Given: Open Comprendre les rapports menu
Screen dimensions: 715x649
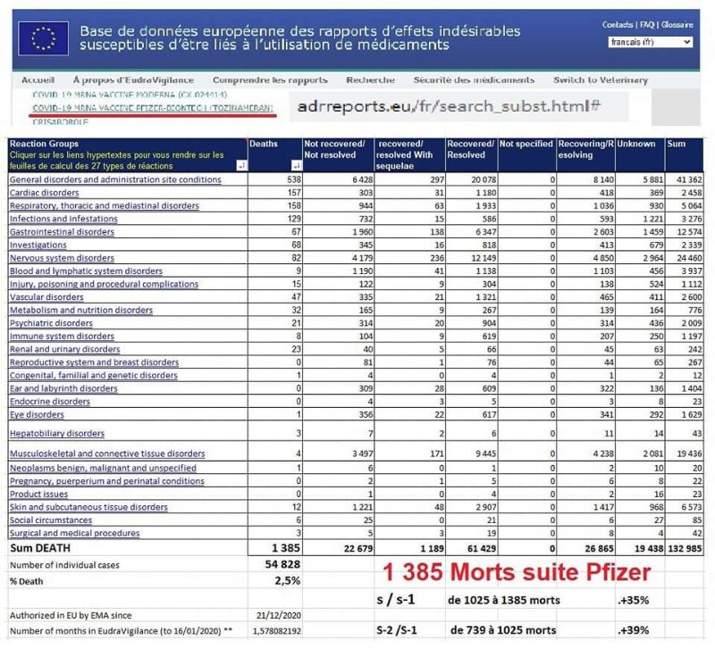Looking at the screenshot, I should 270,80.
